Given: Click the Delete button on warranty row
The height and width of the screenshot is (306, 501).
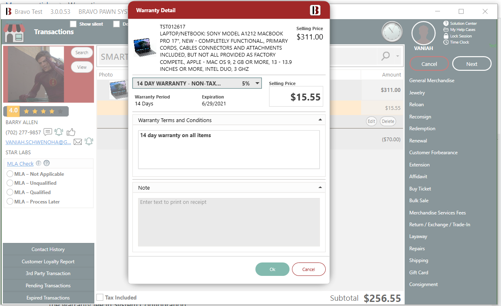Looking at the screenshot, I should (388, 121).
